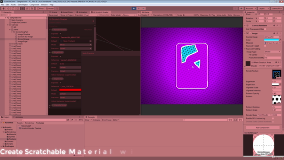This screenshot has width=284, height=160.
Task: Click the Play button
Action: click(134, 8)
